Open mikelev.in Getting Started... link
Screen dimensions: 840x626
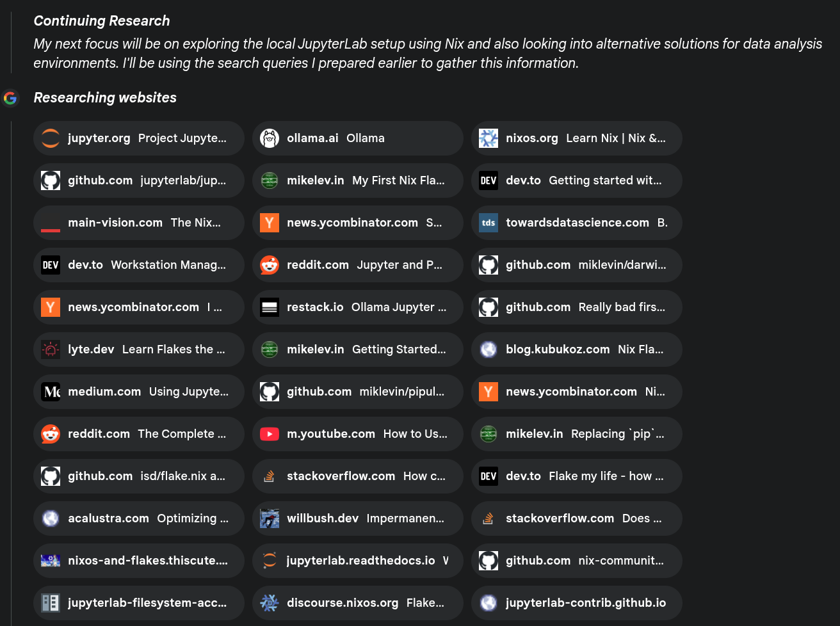click(x=358, y=349)
